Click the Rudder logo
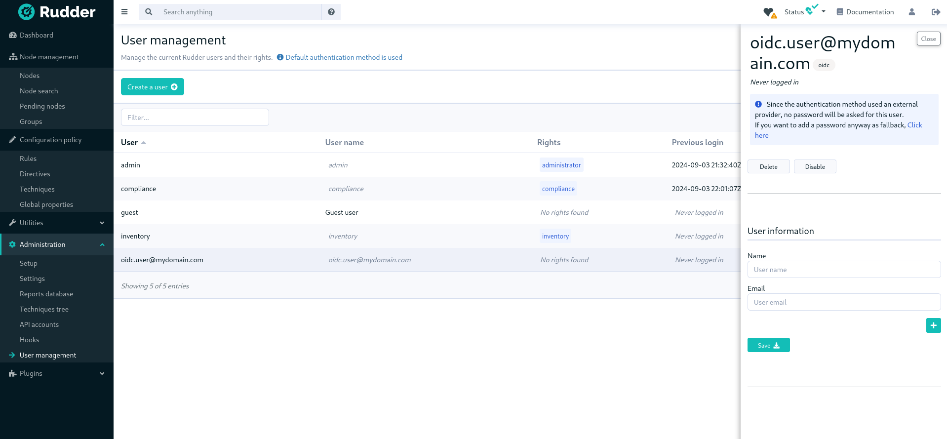 click(x=57, y=12)
